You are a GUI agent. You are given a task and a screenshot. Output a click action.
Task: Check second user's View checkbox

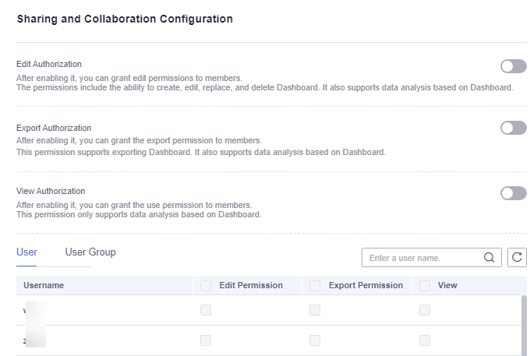pyautogui.click(x=425, y=340)
